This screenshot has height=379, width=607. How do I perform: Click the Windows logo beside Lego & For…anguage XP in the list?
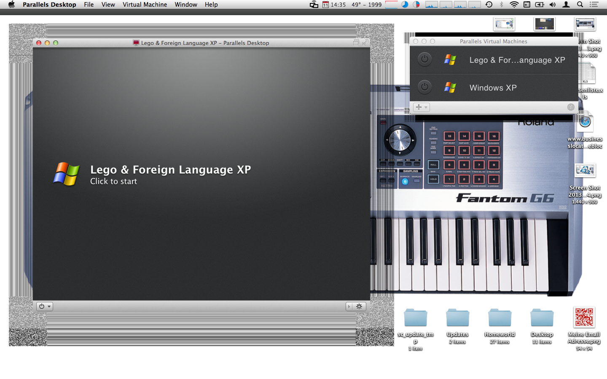pyautogui.click(x=450, y=59)
